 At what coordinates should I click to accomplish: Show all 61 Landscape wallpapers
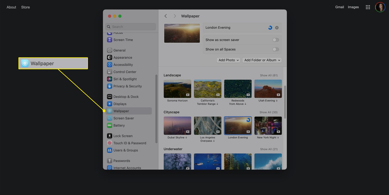point(269,75)
